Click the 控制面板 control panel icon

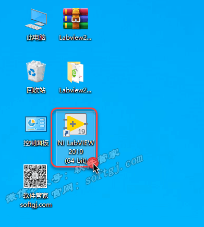point(36,124)
